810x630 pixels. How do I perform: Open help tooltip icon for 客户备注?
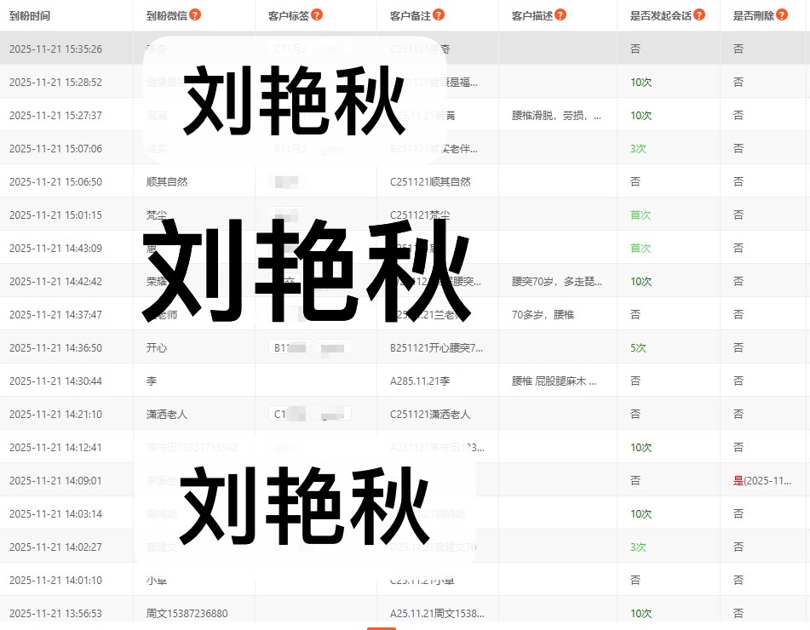(439, 14)
